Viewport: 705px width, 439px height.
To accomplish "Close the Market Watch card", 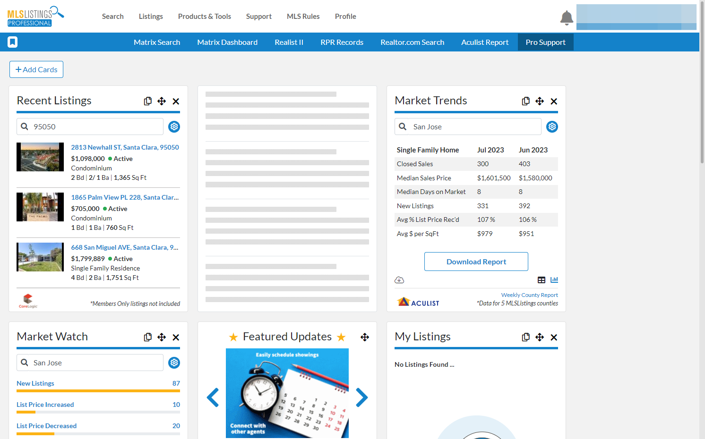I will point(176,337).
